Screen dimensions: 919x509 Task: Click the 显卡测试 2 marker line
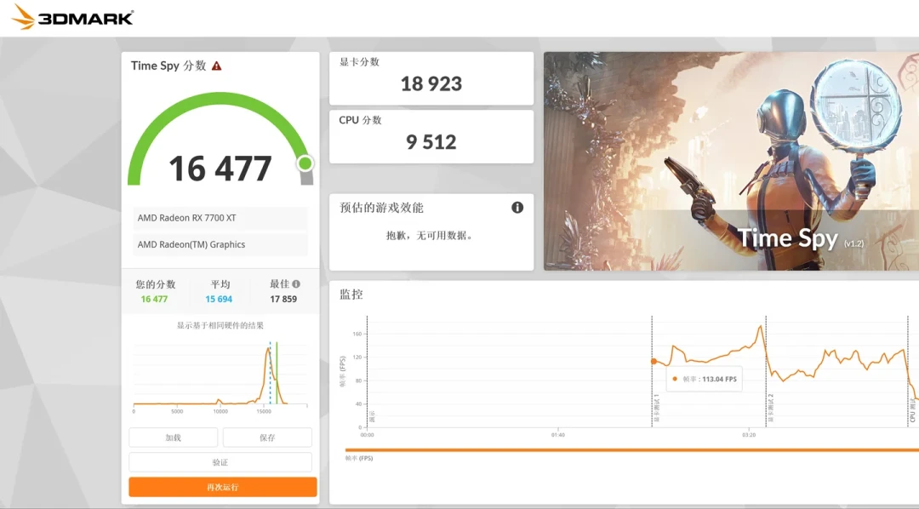pyautogui.click(x=766, y=371)
